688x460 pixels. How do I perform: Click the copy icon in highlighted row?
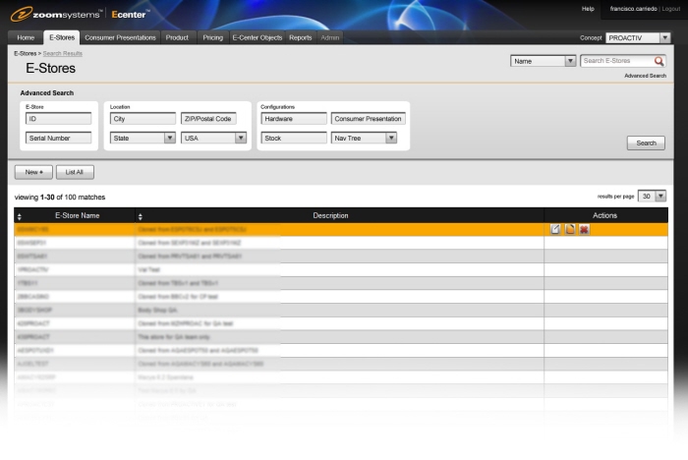click(x=569, y=229)
